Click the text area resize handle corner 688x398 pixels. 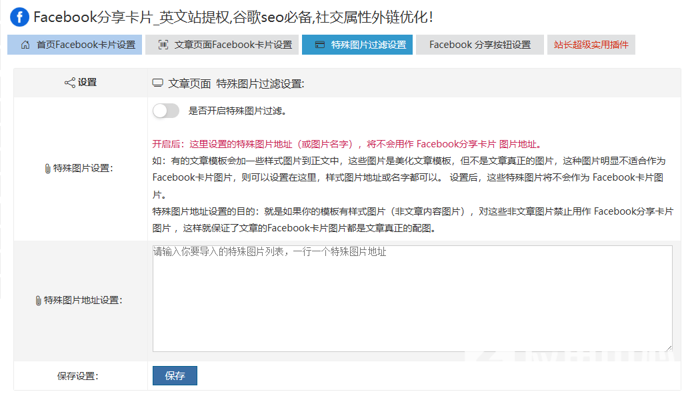click(x=668, y=347)
